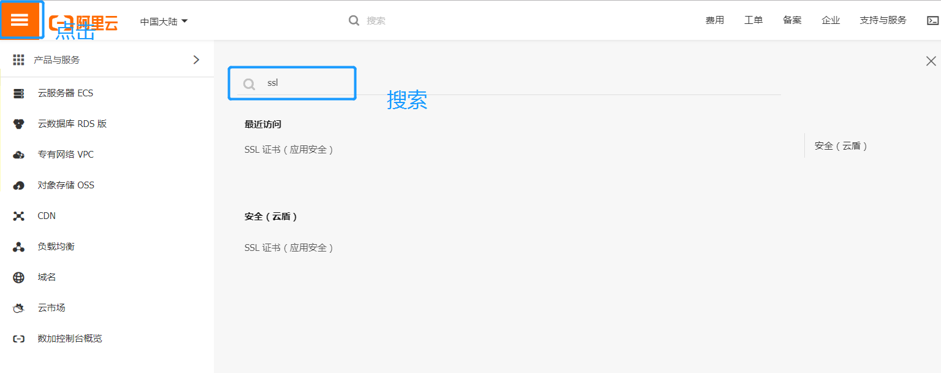
Task: Select the bold 安全（云盾）section heading
Action: [271, 217]
